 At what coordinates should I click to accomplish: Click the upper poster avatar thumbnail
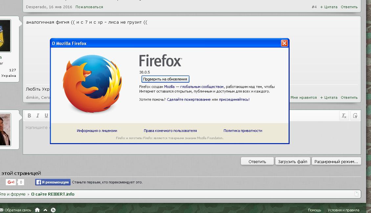coord(5,36)
